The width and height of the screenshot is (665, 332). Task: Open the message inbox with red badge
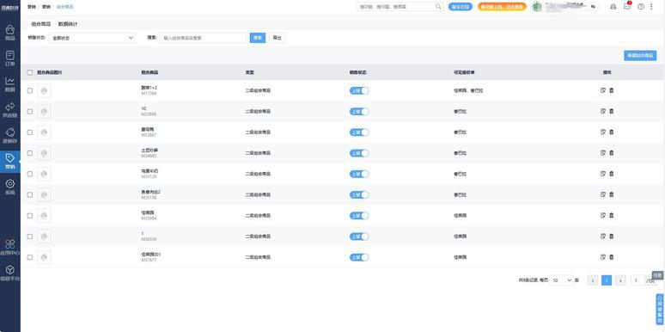627,6
